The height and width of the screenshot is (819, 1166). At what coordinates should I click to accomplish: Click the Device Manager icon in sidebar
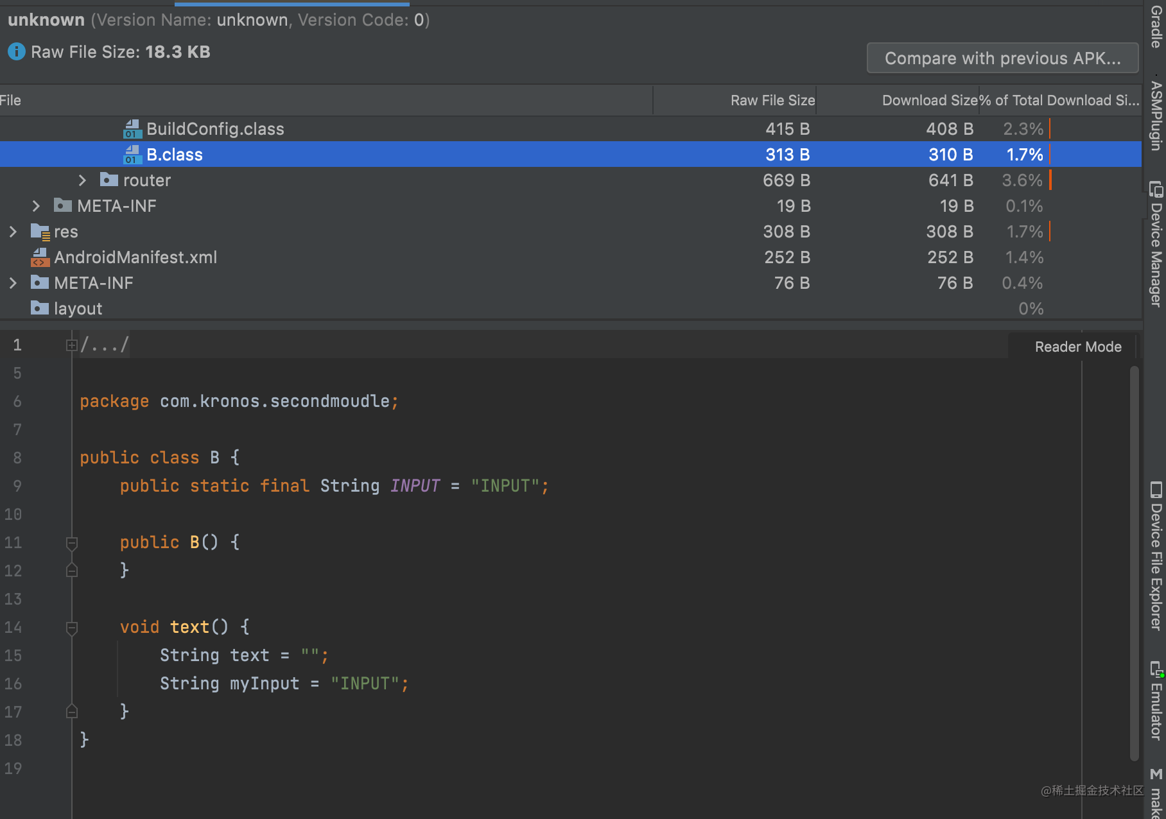[1156, 189]
